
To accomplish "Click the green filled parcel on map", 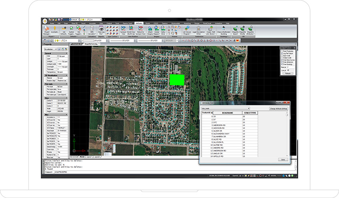I will point(177,80).
